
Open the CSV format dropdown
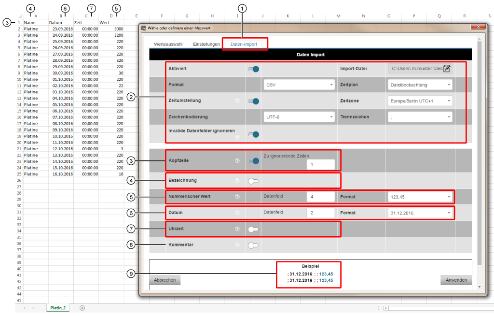pos(299,85)
